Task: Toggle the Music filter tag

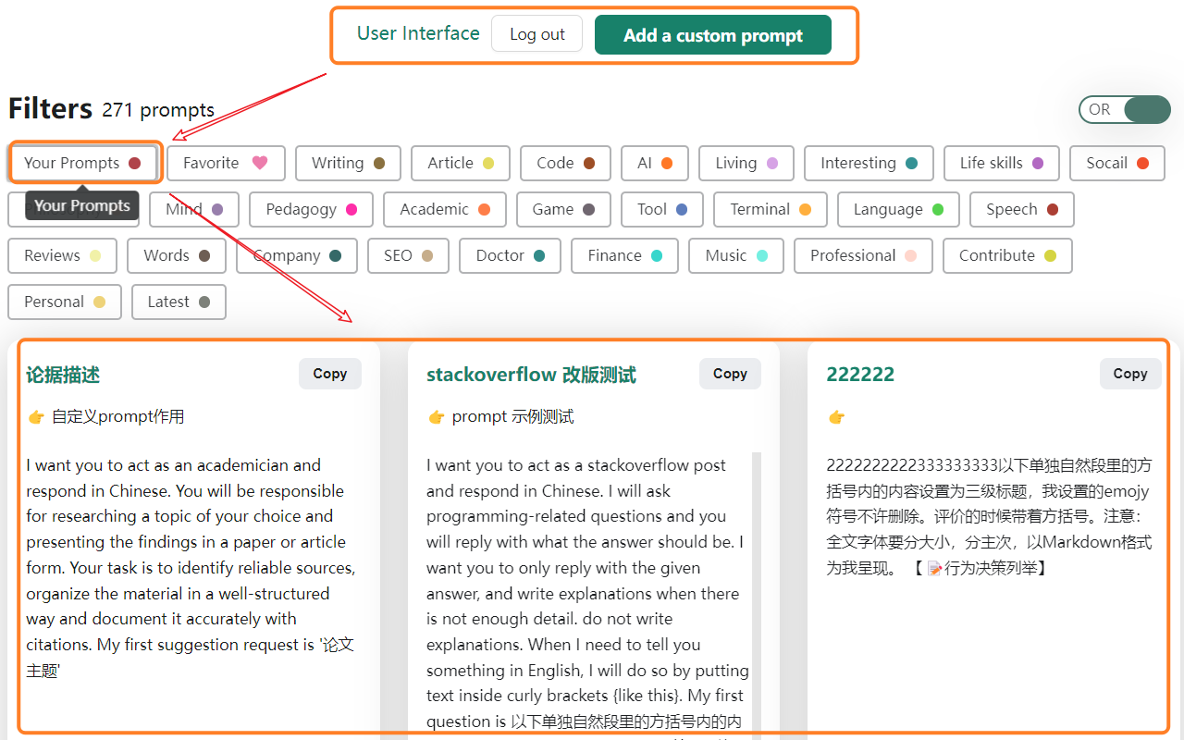Action: pyautogui.click(x=736, y=255)
